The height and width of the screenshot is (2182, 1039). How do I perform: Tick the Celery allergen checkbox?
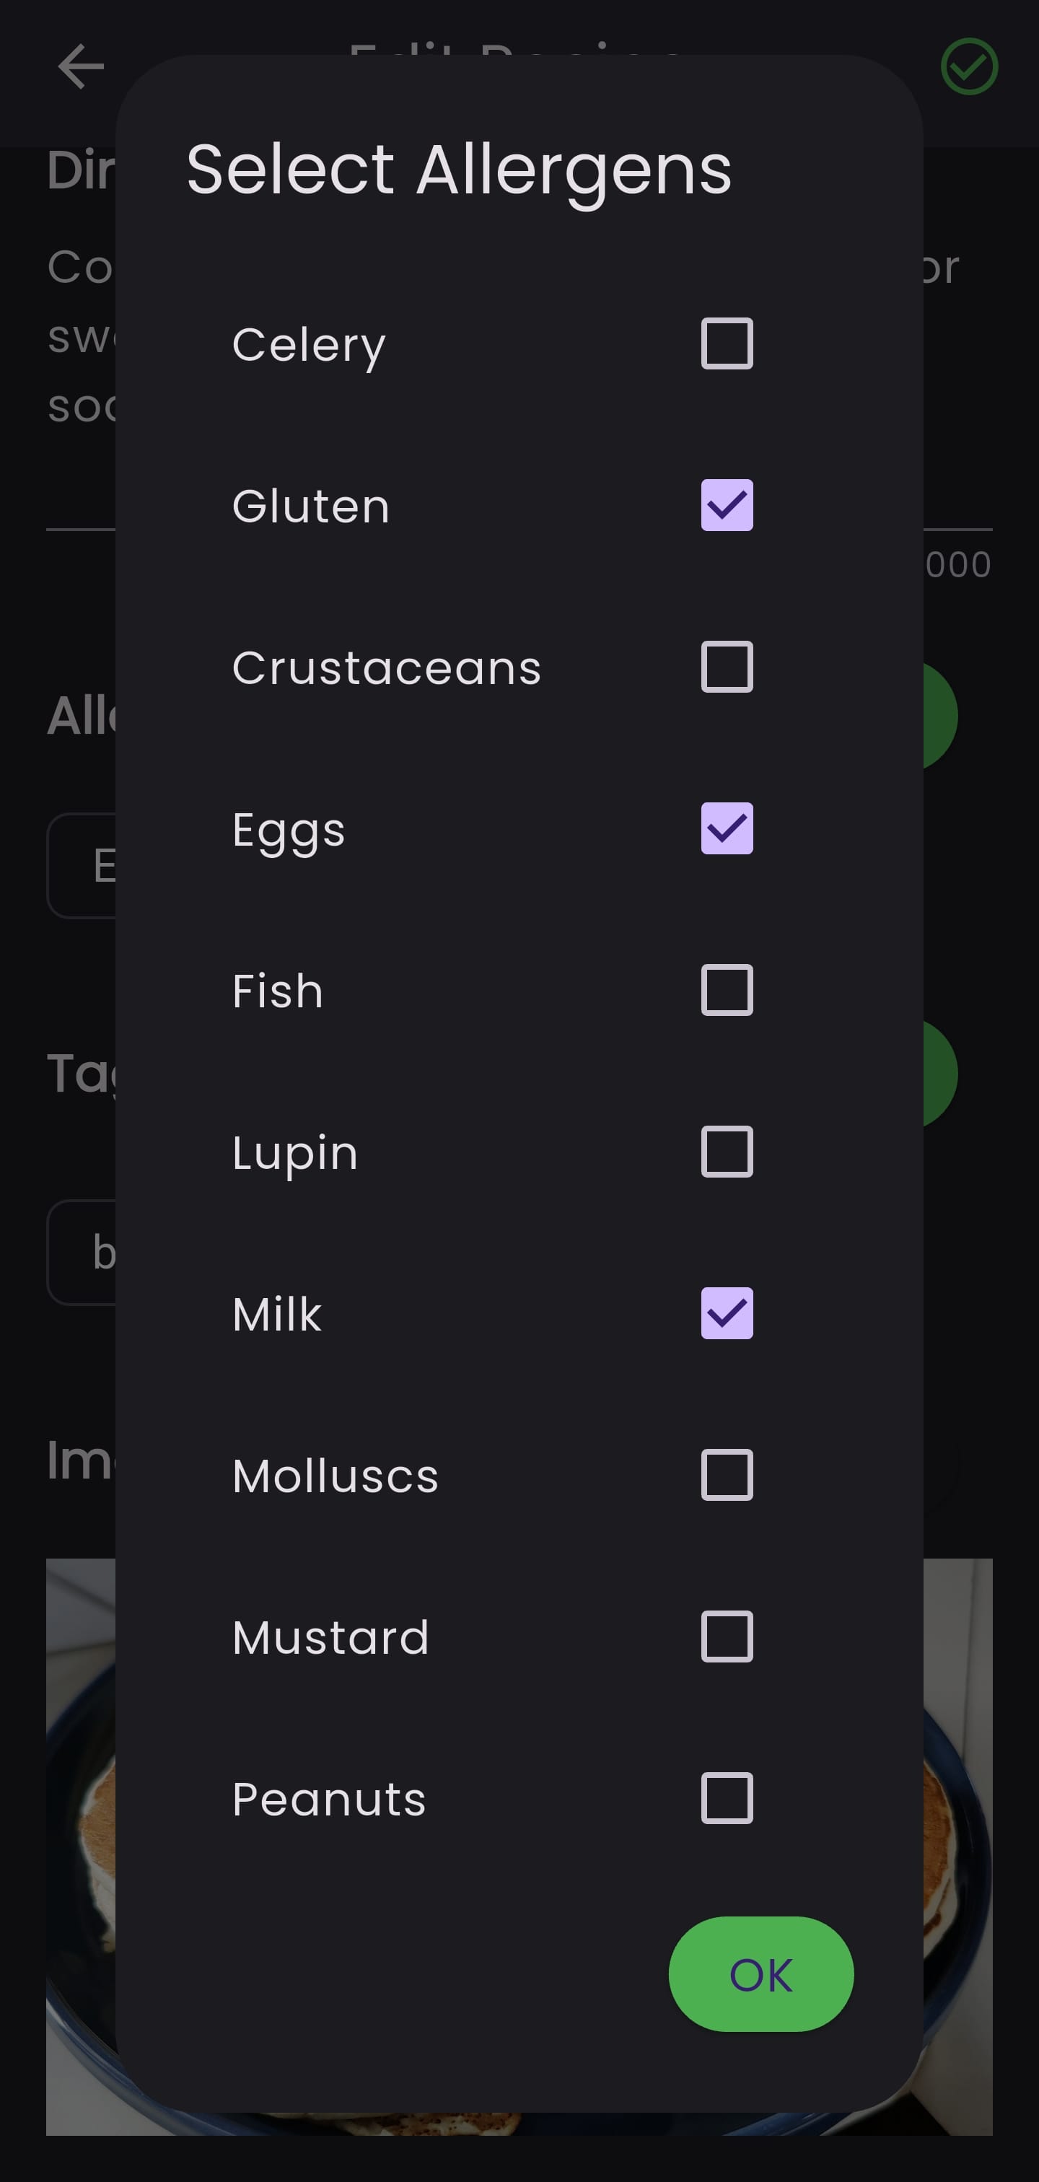(x=727, y=343)
